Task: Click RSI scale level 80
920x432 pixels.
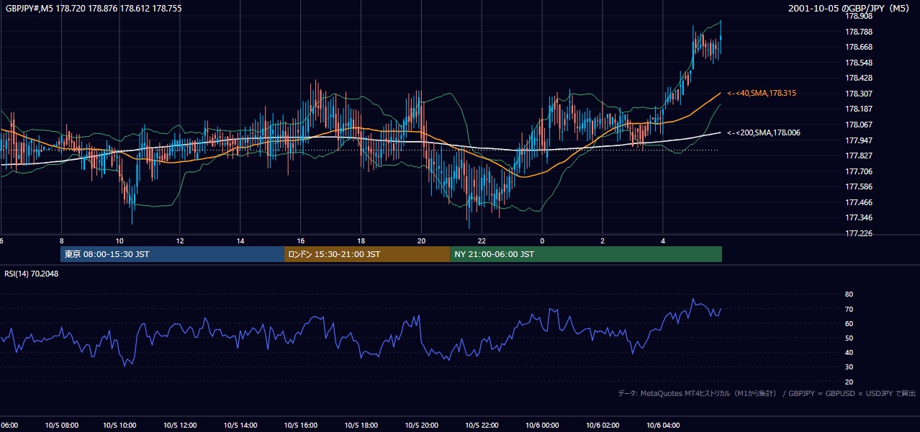Action: click(849, 294)
